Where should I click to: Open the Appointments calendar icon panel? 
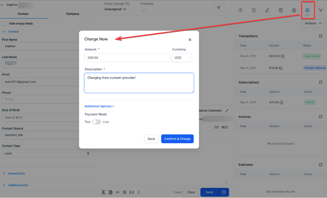pos(281,10)
